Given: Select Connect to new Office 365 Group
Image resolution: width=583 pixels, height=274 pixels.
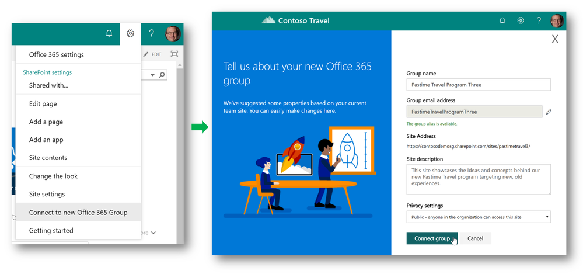Looking at the screenshot, I should tap(78, 213).
